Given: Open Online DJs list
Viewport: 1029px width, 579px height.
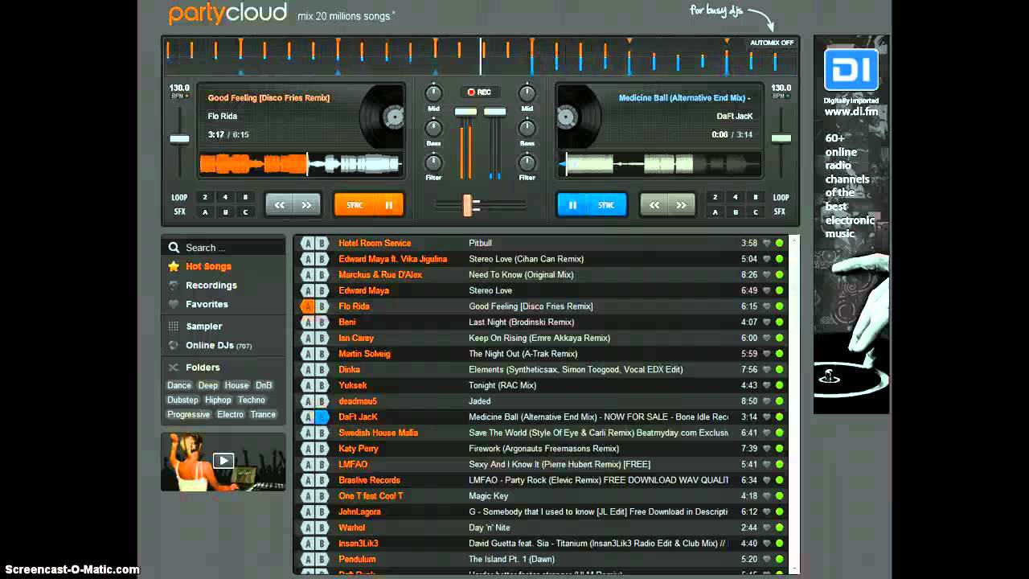Looking at the screenshot, I should pos(218,346).
